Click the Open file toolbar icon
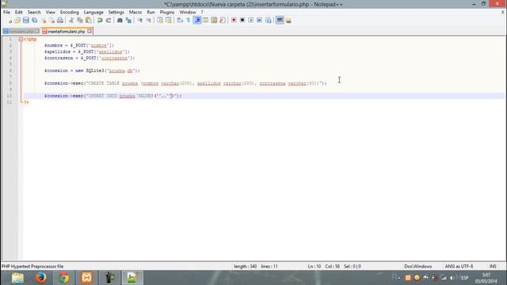This screenshot has height=285, width=507. point(17,21)
